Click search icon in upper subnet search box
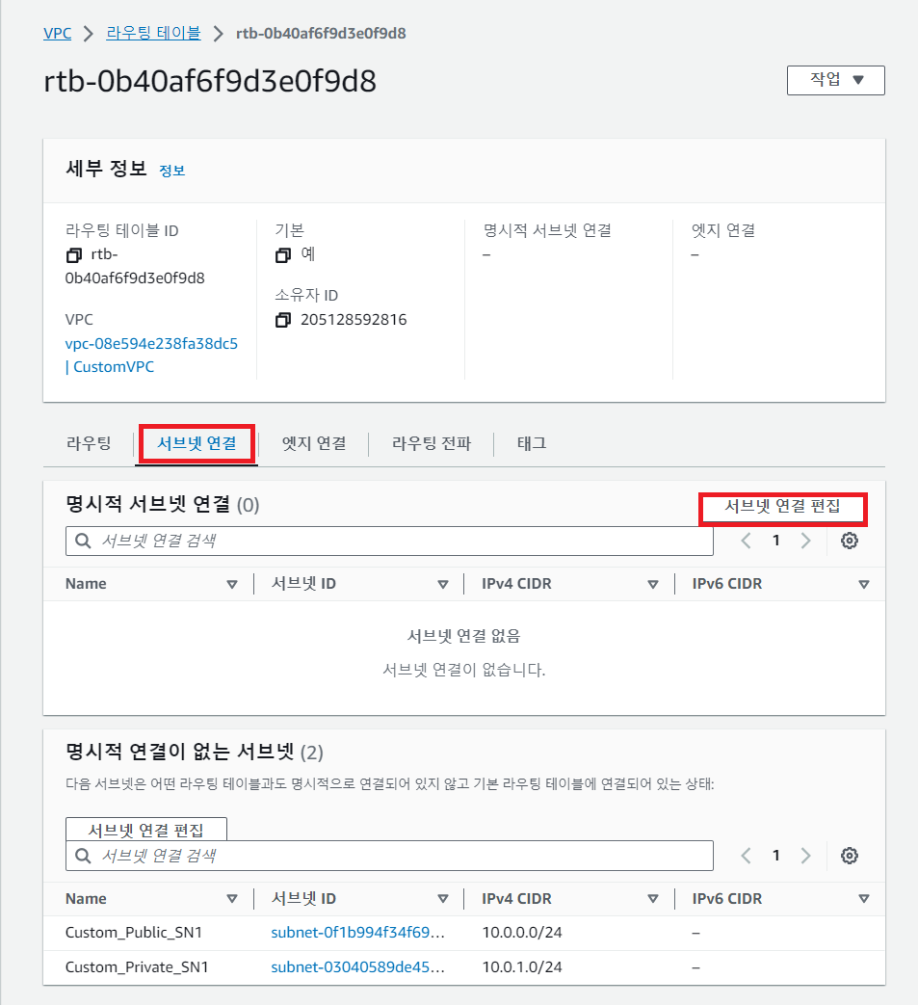The width and height of the screenshot is (918, 1005). click(x=83, y=541)
